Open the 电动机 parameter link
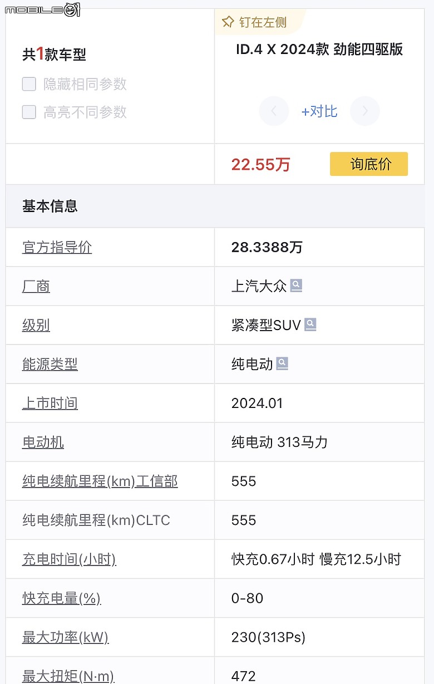 [43, 442]
